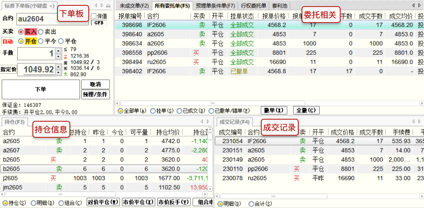Click the upper-limit price icon beside 1216.36
424x208 pixels.
[x=66, y=56]
